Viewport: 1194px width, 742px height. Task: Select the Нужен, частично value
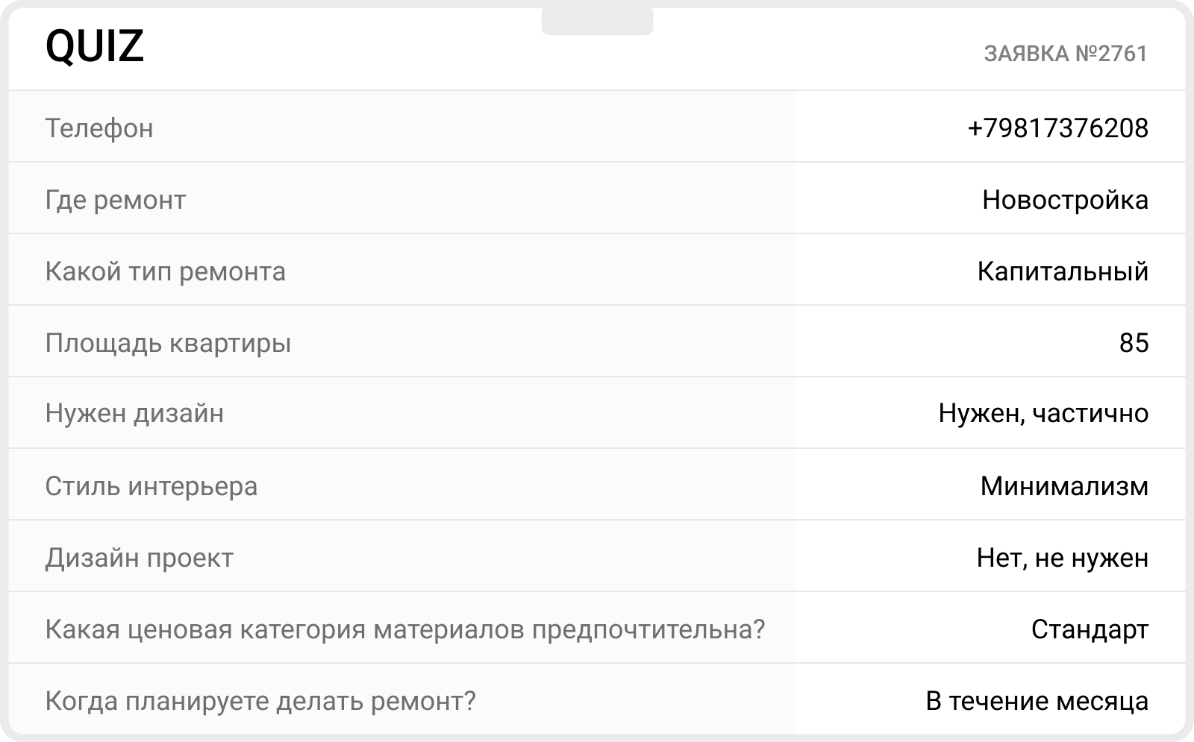point(1044,413)
